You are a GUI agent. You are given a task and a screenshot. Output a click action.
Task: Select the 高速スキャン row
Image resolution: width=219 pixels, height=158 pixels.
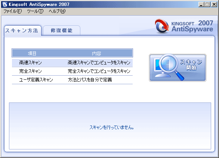[72, 63]
